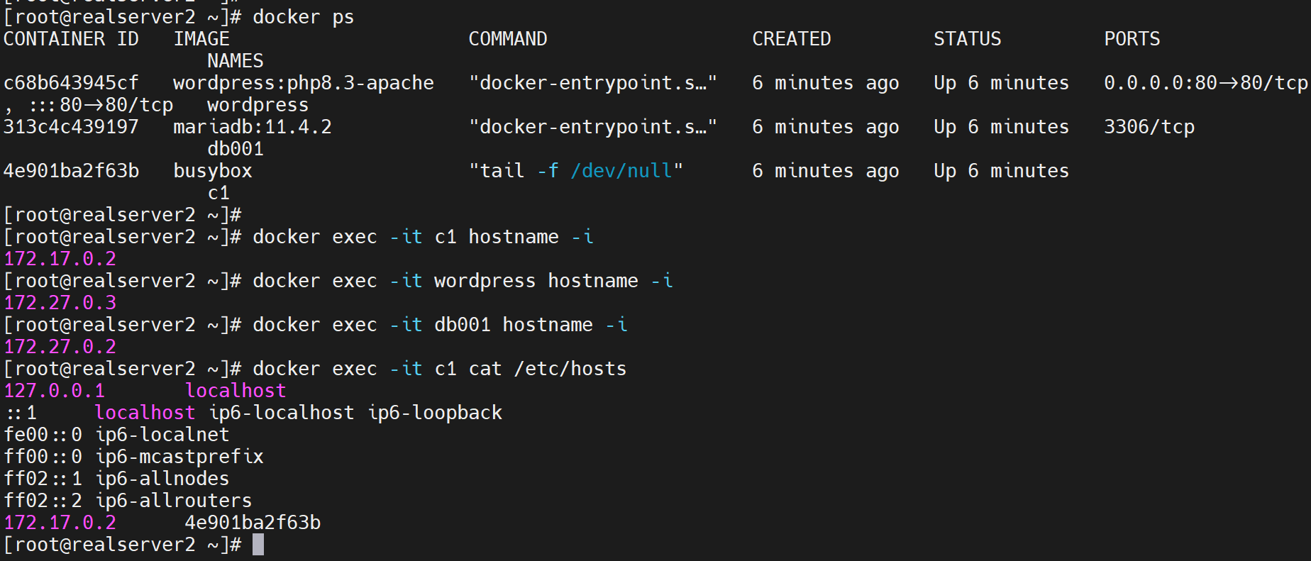1311x561 pixels.
Task: Click the PORTS column header
Action: point(1132,39)
